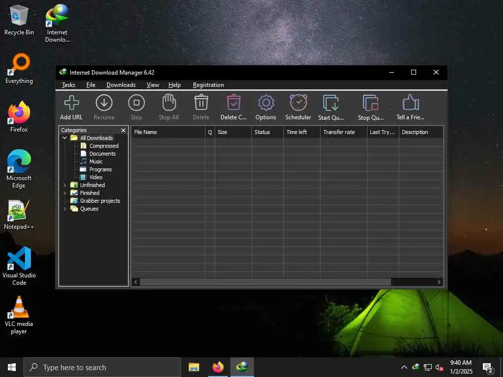Select the Visual Studio Code desktop shortcut
The width and height of the screenshot is (503, 377).
19,266
